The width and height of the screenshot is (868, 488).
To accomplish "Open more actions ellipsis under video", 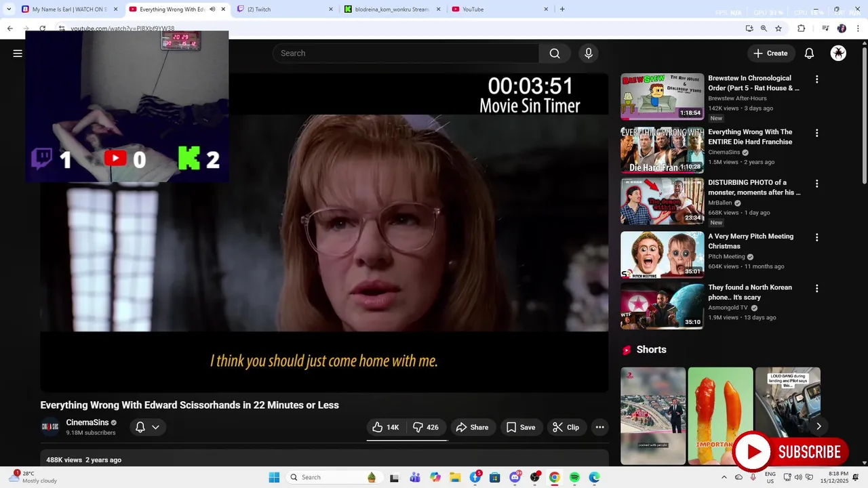I will coord(599,427).
